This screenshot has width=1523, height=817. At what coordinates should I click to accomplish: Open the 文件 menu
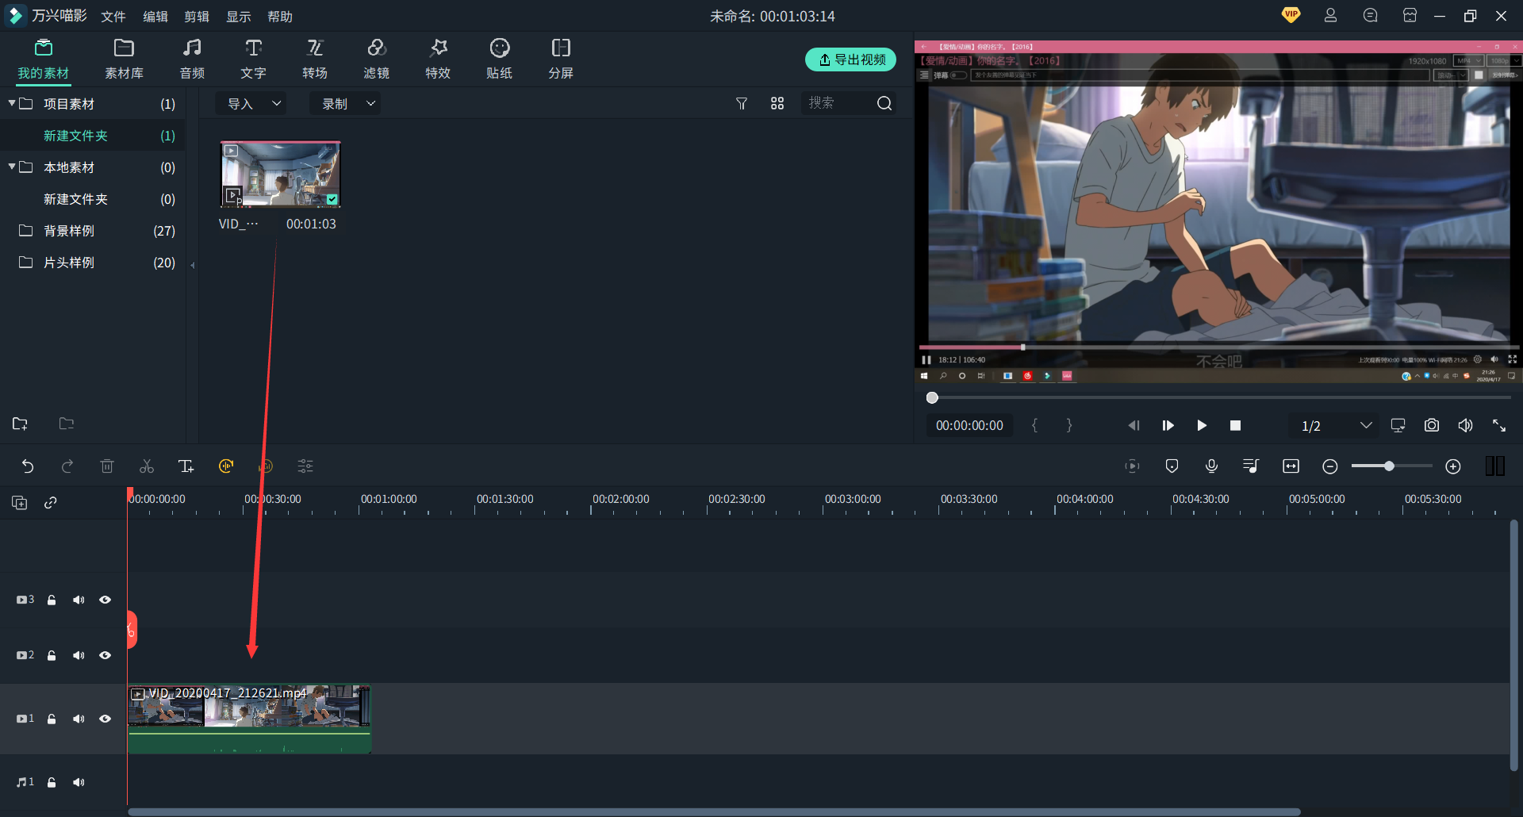tap(113, 17)
